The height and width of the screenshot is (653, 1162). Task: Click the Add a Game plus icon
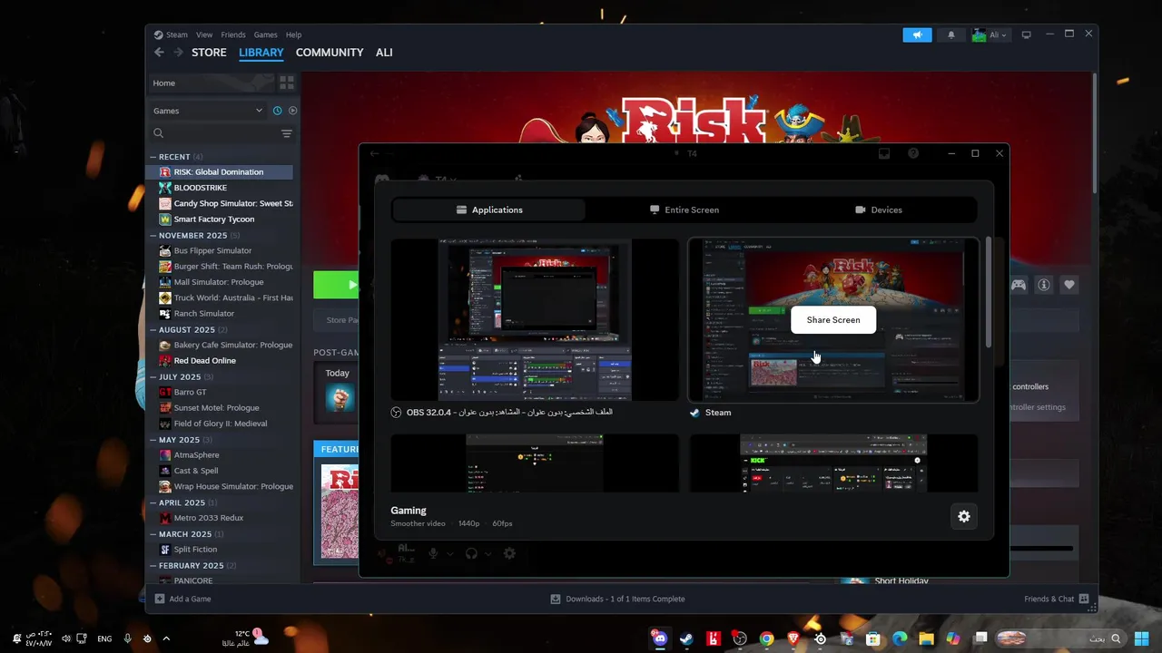[160, 599]
